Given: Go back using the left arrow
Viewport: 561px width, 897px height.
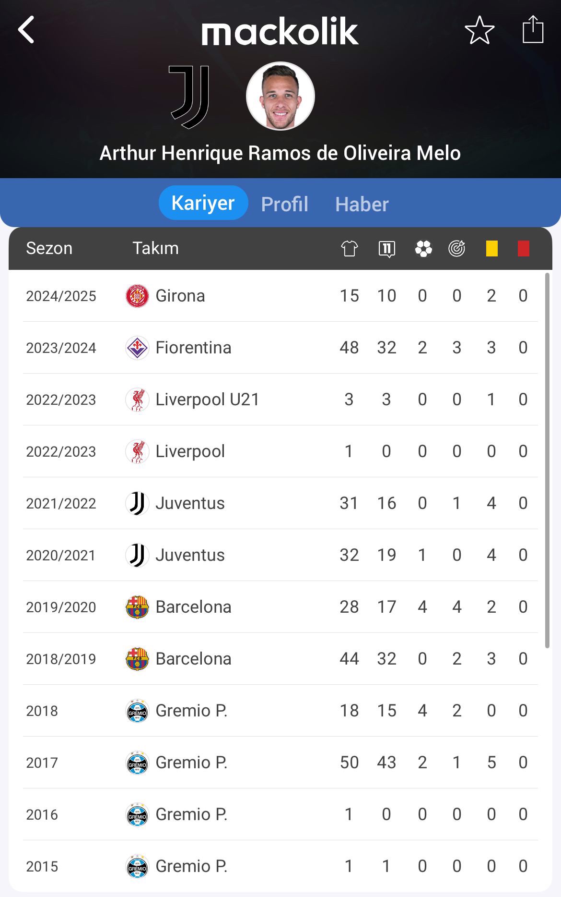Looking at the screenshot, I should (26, 30).
